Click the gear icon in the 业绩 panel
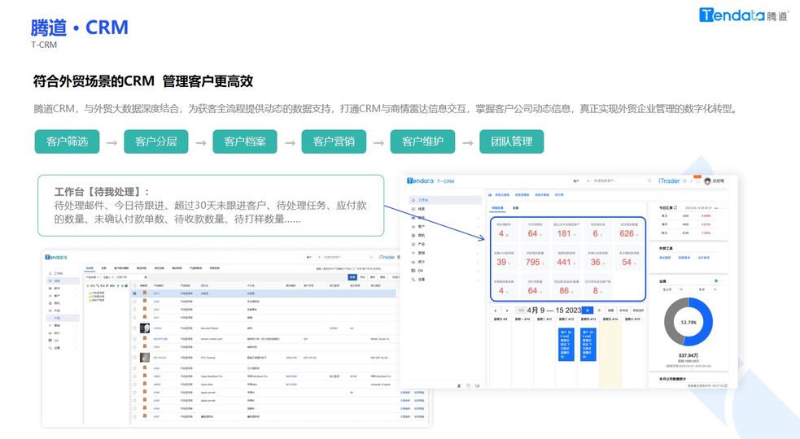Screen dimensions: 800x439 (x=716, y=281)
